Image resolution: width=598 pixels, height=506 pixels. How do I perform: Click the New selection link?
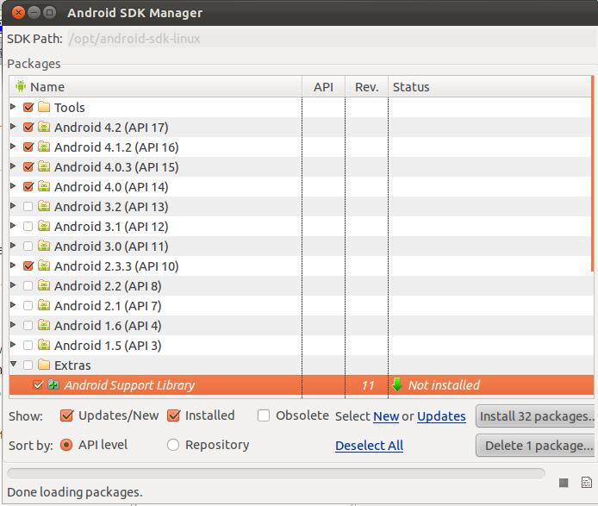[x=386, y=416]
